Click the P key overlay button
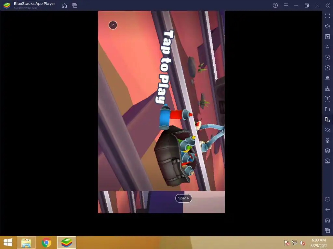Image resolution: width=333 pixels, height=249 pixels. click(113, 25)
